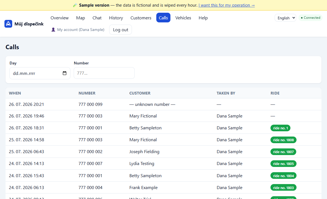Open the English language dropdown
This screenshot has width=327, height=199.
tap(285, 18)
